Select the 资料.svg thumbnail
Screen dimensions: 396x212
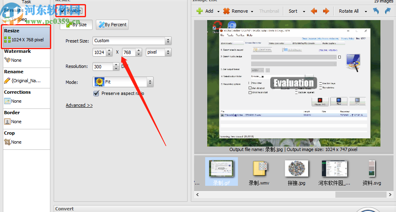click(372, 173)
